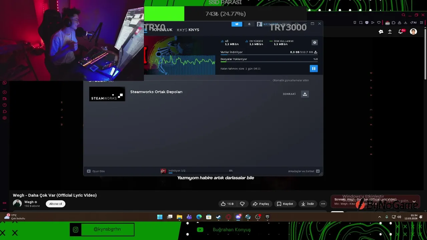Open Steamworks Ortak Depoları thumbnail
Screen dimensions: 427x240
click(107, 94)
